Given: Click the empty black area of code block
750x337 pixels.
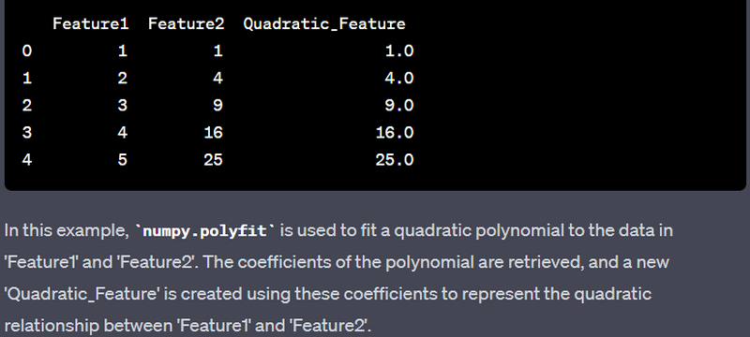Looking at the screenshot, I should [x=574, y=95].
